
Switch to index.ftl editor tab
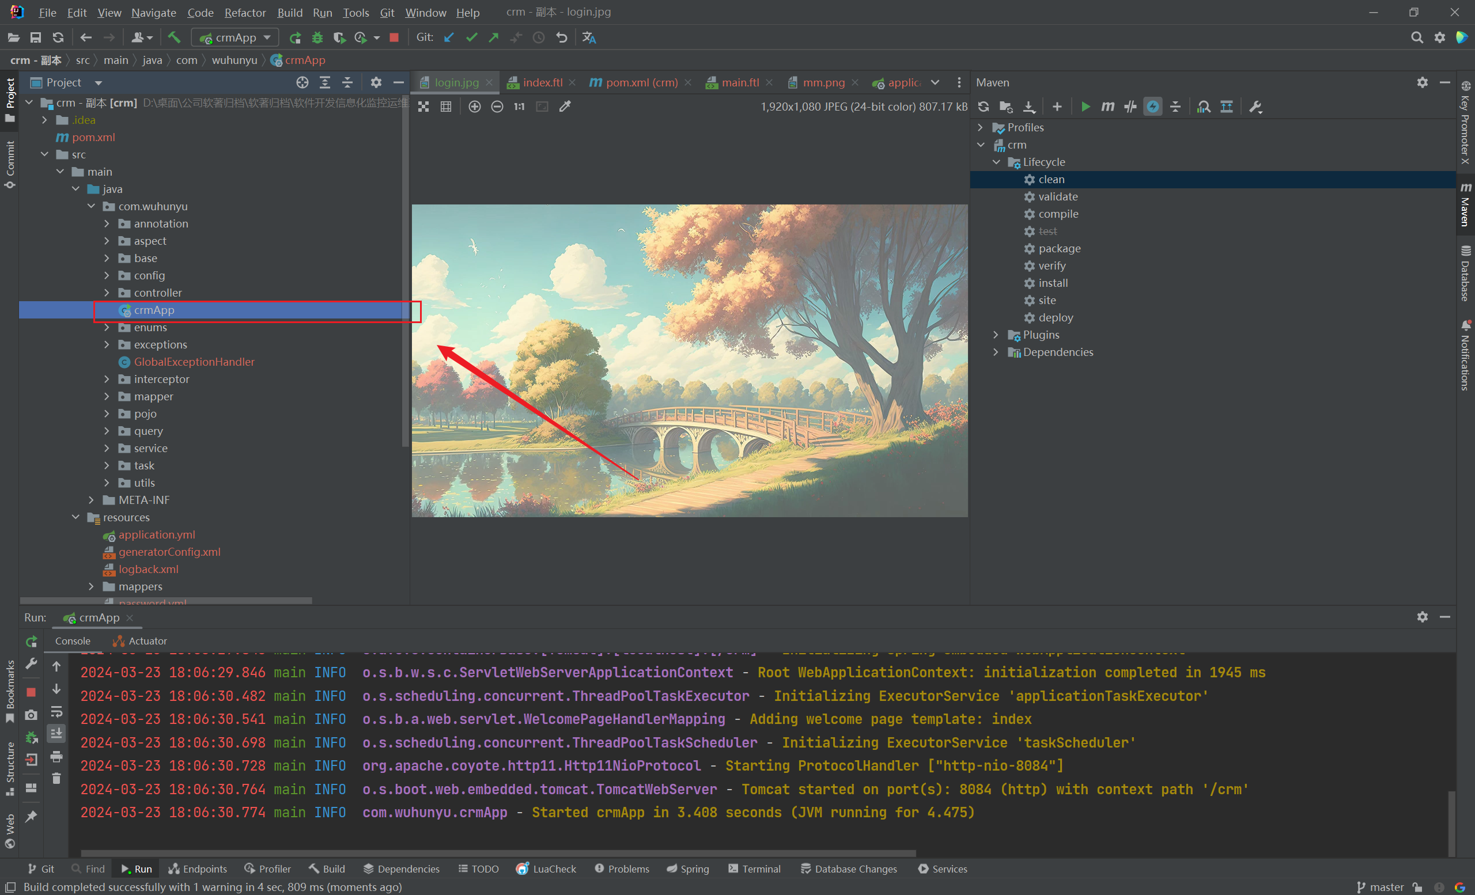tap(542, 82)
